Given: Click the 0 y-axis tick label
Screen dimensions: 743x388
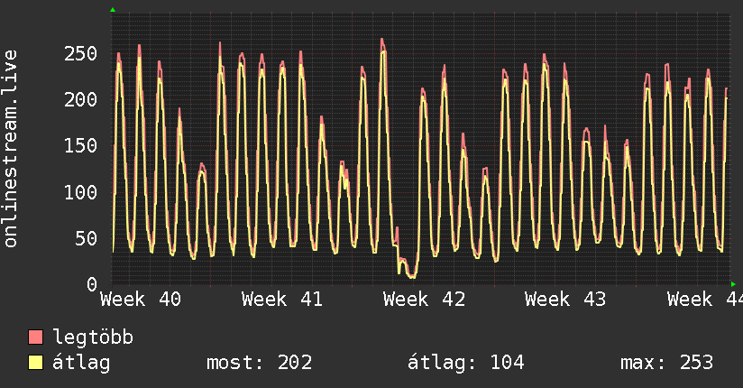Looking at the screenshot, I should click(x=92, y=284).
